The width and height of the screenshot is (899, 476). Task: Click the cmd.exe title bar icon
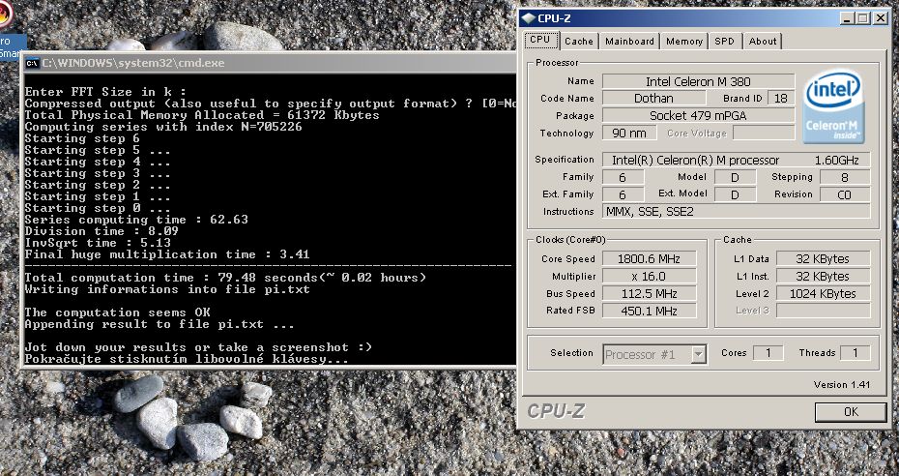(32, 63)
